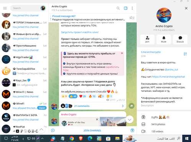Click JOIN CHANNEL at bottom
This screenshot has height=142, width=191.
[92, 131]
